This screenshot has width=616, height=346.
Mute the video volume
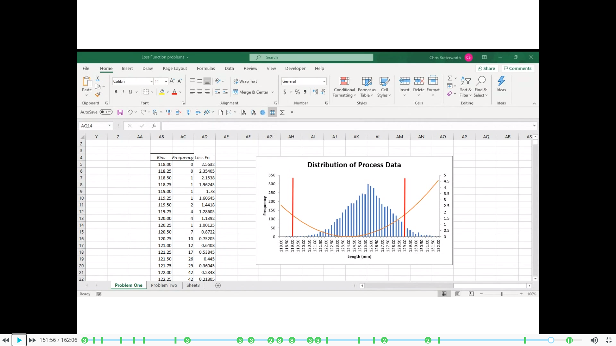click(x=594, y=340)
